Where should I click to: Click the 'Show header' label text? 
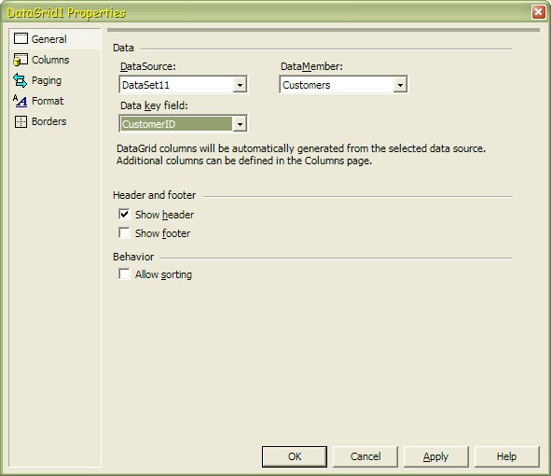click(164, 215)
